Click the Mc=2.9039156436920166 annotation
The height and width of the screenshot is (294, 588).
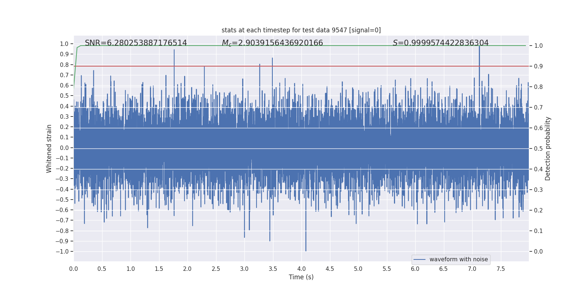click(272, 43)
